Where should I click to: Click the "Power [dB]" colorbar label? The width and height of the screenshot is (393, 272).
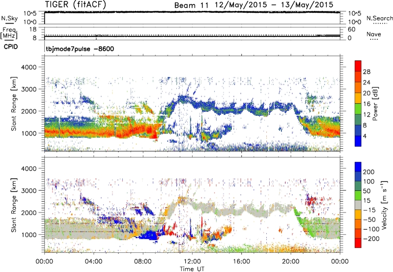pyautogui.click(x=375, y=104)
